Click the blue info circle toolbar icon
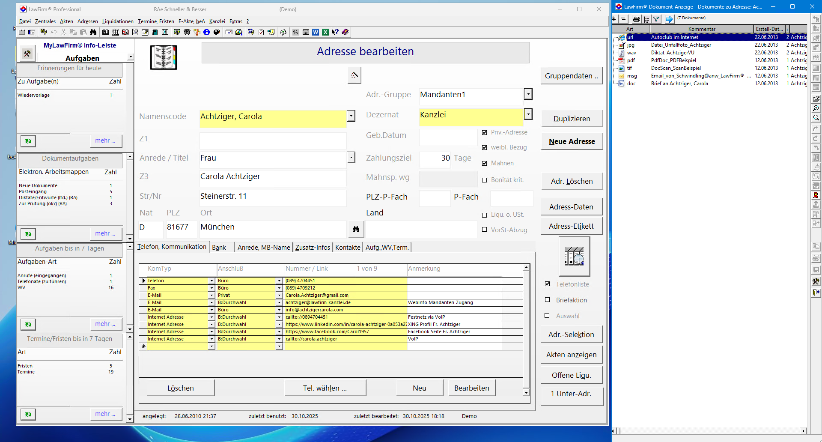Image resolution: width=822 pixels, height=442 pixels. [206, 32]
